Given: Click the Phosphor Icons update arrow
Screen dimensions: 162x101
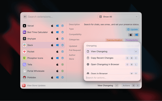Looking at the screenshot, I should tap(62, 58).
